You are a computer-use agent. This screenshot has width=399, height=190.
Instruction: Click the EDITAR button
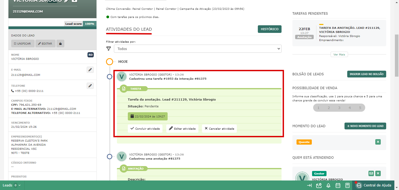[45, 43]
